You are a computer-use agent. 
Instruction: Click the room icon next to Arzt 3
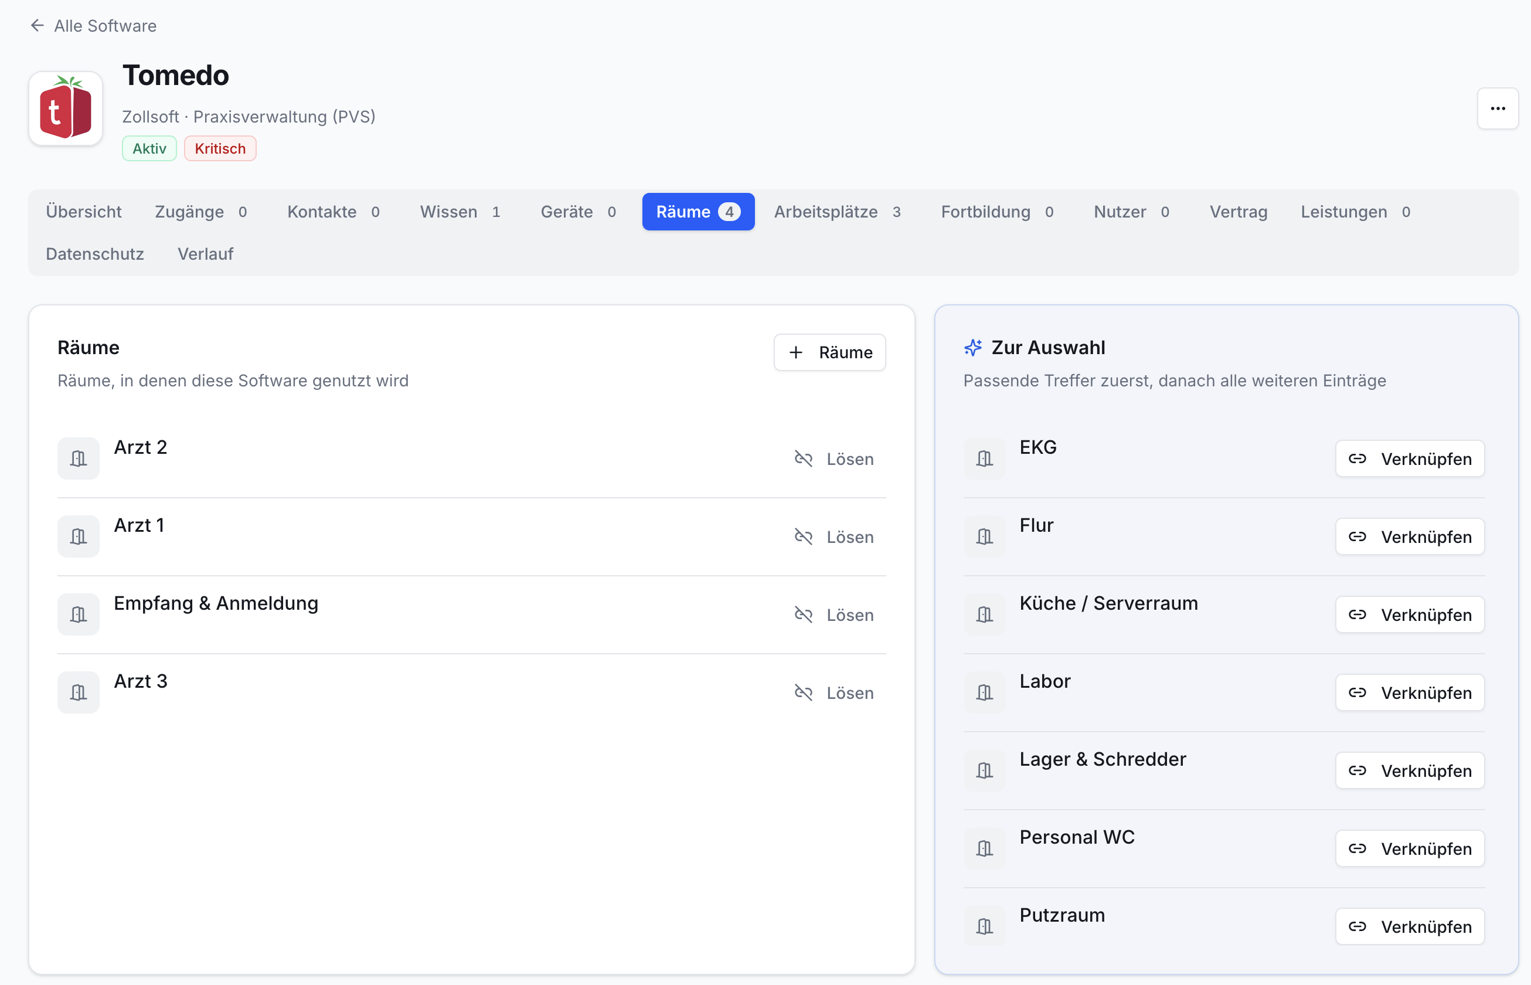click(x=79, y=692)
